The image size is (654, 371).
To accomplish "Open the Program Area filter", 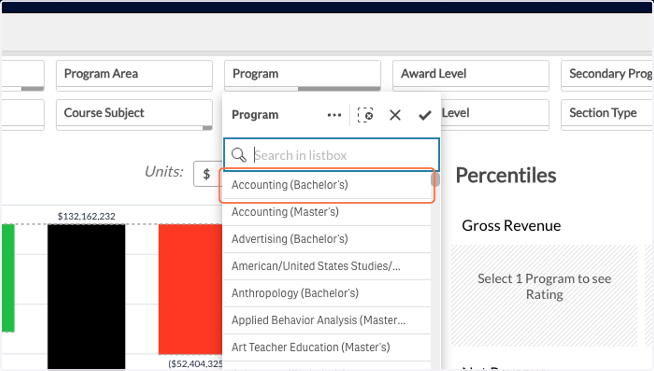I will [x=134, y=75].
